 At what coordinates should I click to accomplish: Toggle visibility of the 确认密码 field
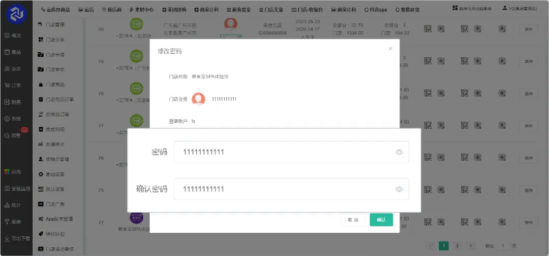399,189
